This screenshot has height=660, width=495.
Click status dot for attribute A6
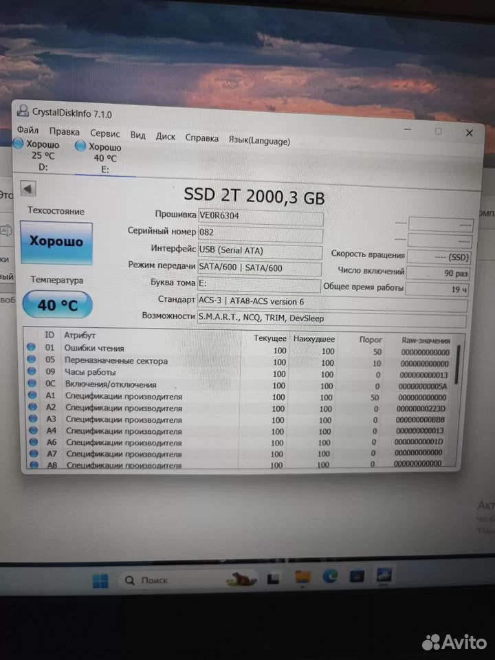pyautogui.click(x=34, y=442)
